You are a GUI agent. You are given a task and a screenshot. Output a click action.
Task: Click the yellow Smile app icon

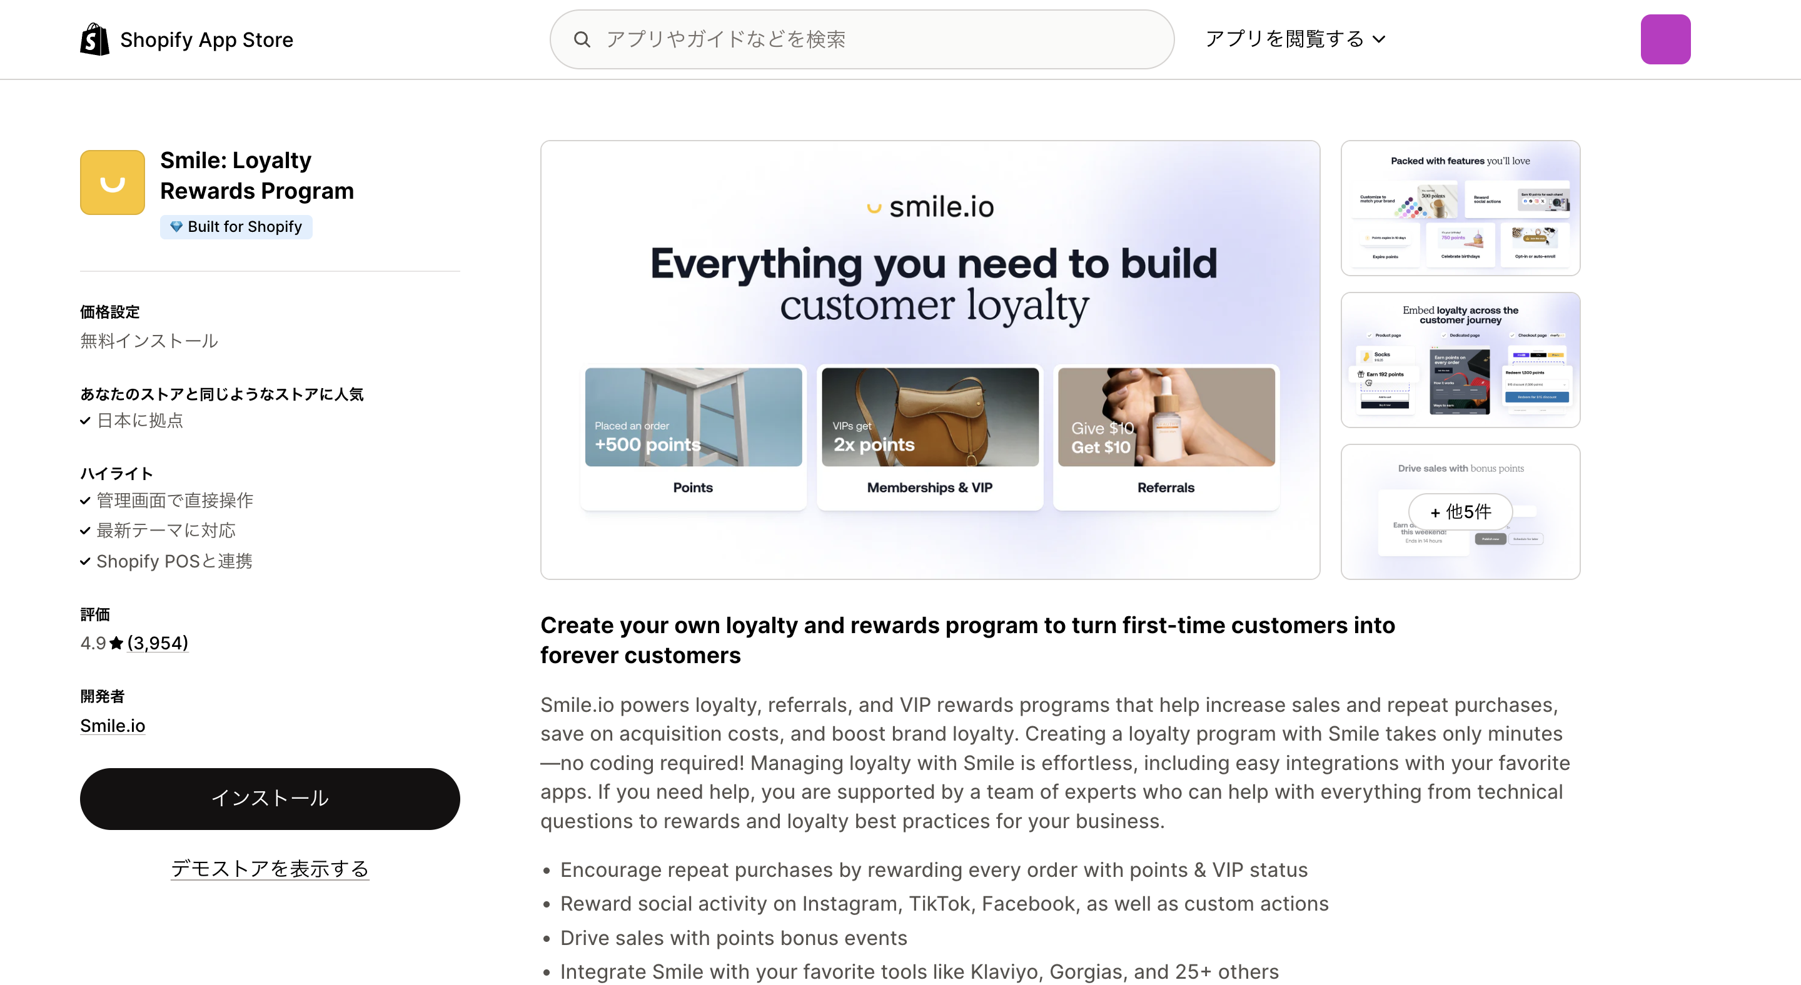[113, 182]
